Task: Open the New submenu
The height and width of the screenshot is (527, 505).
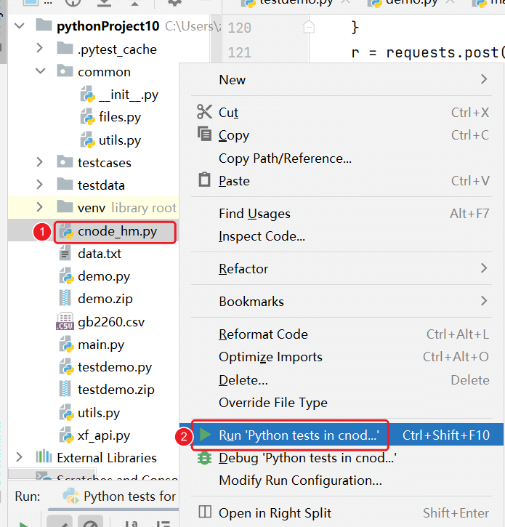Action: [342, 80]
